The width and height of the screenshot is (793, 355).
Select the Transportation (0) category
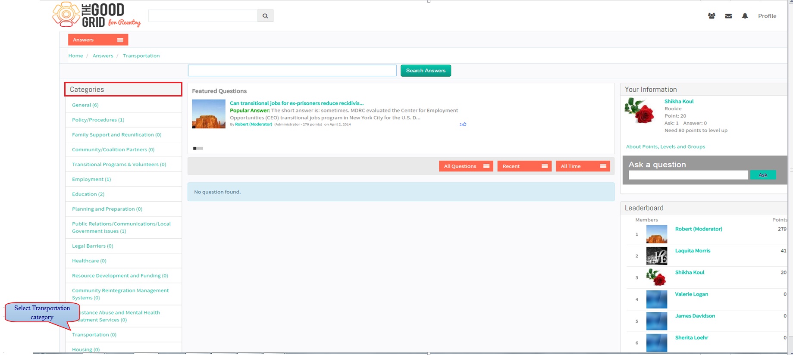click(x=94, y=335)
